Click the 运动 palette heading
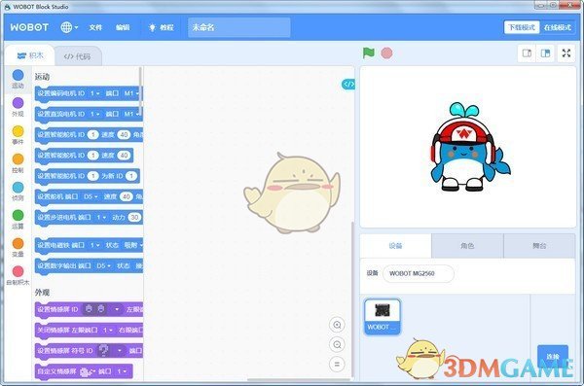This screenshot has width=584, height=386. 42,77
